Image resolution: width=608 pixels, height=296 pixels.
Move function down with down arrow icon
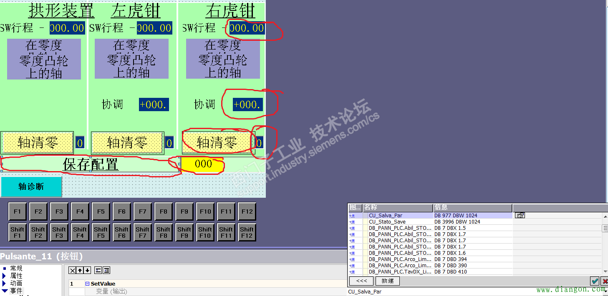(87, 270)
